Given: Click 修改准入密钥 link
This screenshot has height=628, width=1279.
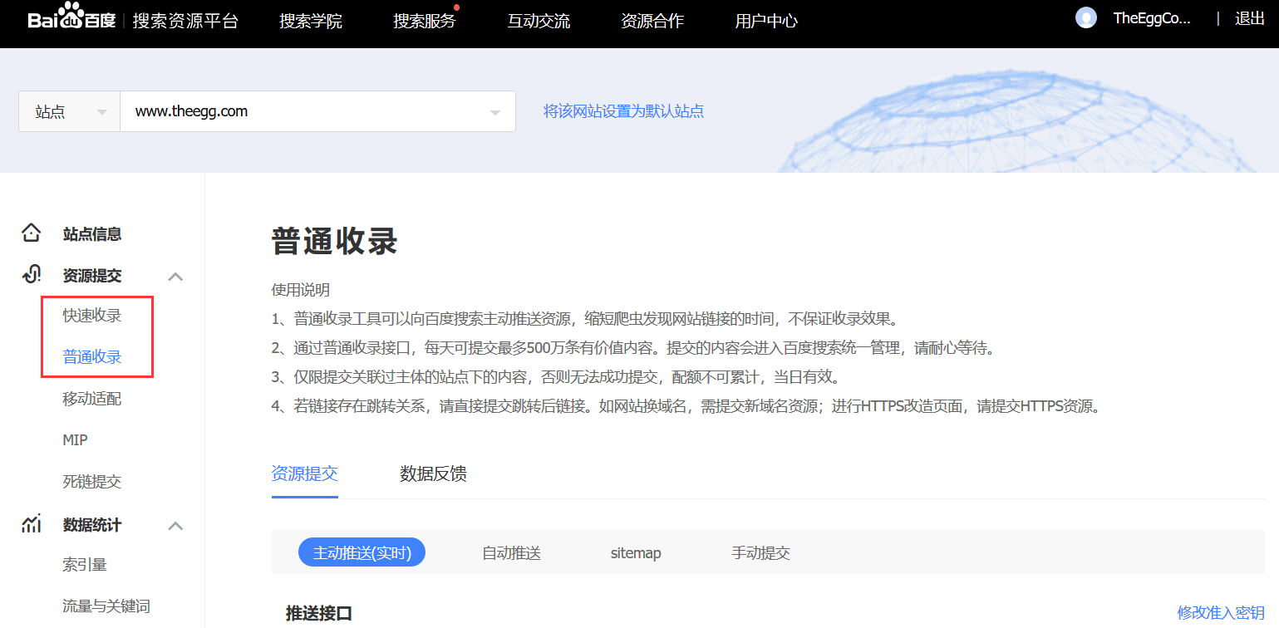Looking at the screenshot, I should (1221, 612).
